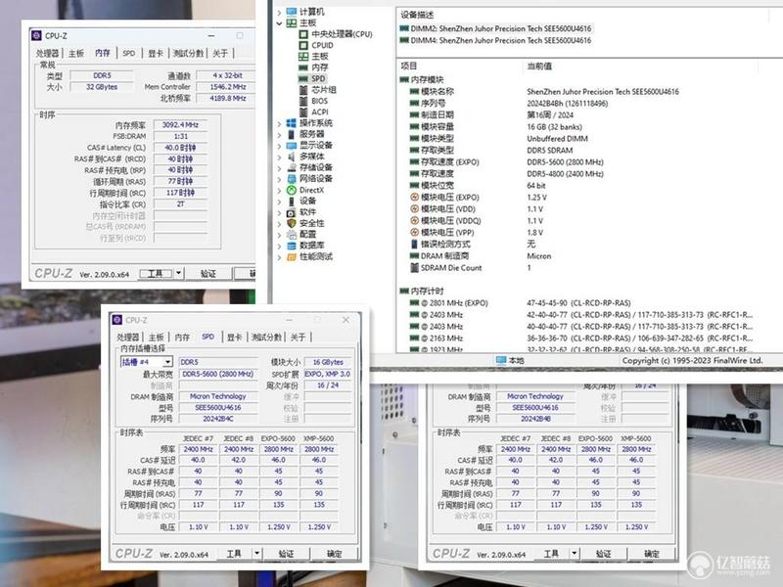Expand the 服务器 tree node
This screenshot has width=783, height=587.
point(279,134)
